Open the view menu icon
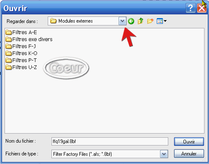 coord(160,21)
